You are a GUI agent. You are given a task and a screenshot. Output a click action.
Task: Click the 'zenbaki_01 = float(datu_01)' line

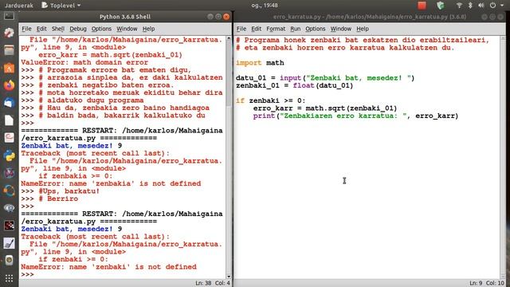coord(294,85)
